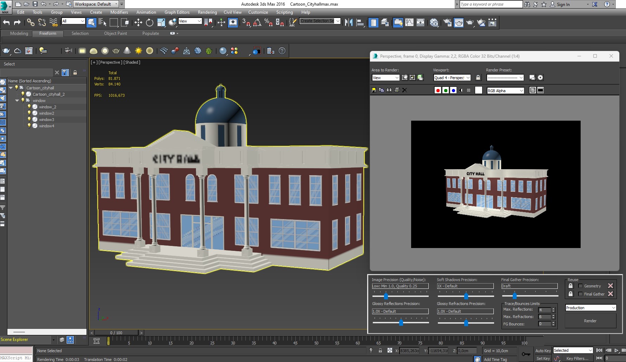
Task: Click the Key Filters button
Action: click(x=577, y=358)
